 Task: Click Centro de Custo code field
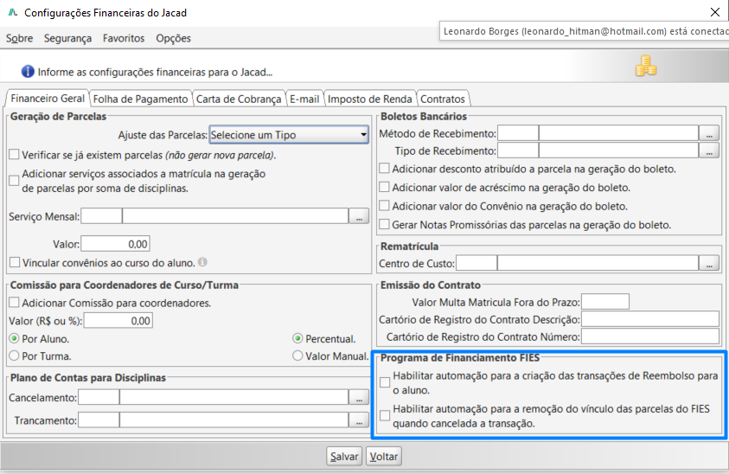coord(476,263)
